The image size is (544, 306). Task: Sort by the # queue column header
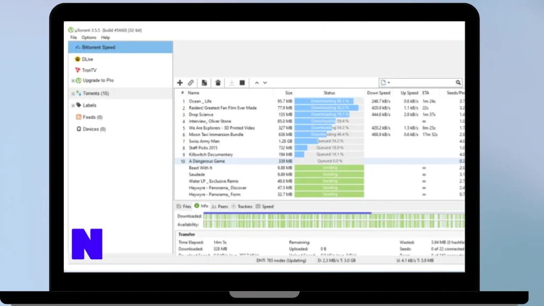183,93
